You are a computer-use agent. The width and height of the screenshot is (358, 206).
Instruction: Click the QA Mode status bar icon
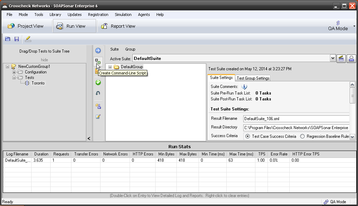[326, 202]
